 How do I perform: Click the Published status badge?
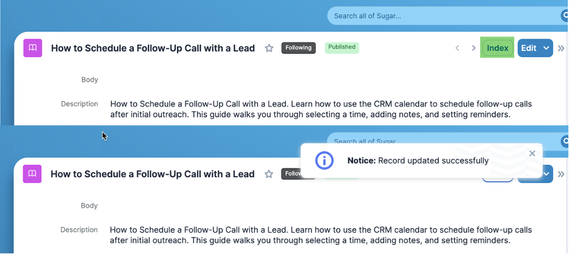342,47
